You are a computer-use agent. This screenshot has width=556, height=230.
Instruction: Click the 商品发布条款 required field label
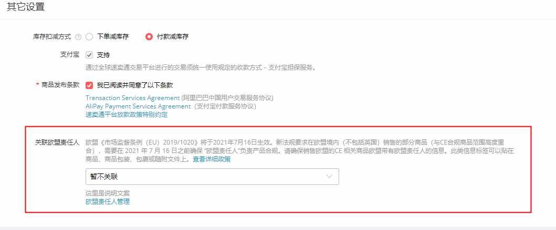(58, 85)
